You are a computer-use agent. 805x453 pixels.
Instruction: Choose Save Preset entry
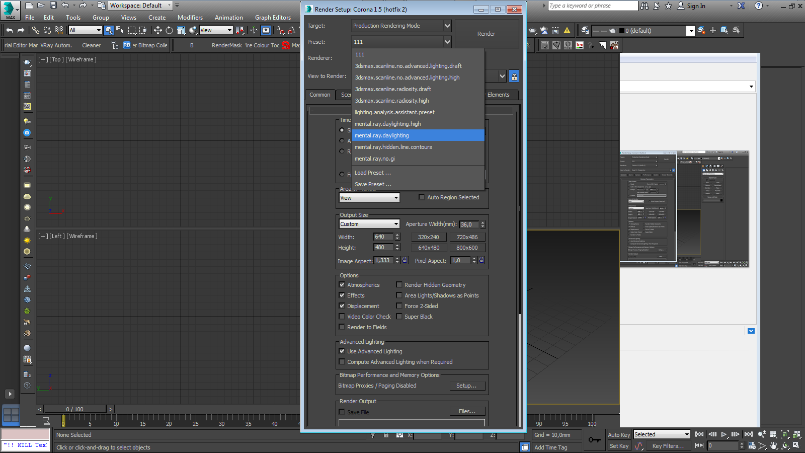[x=418, y=184]
